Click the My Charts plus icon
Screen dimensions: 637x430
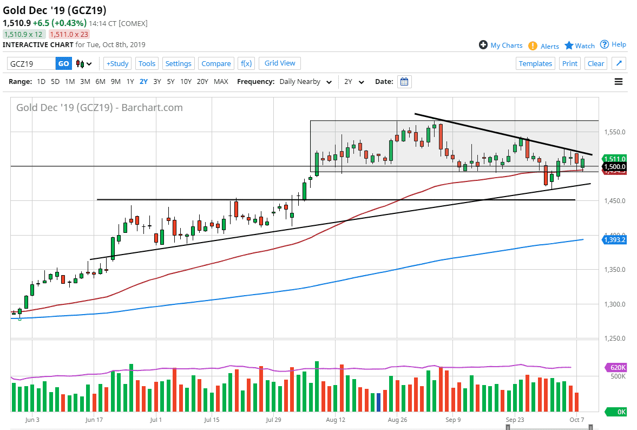(483, 45)
